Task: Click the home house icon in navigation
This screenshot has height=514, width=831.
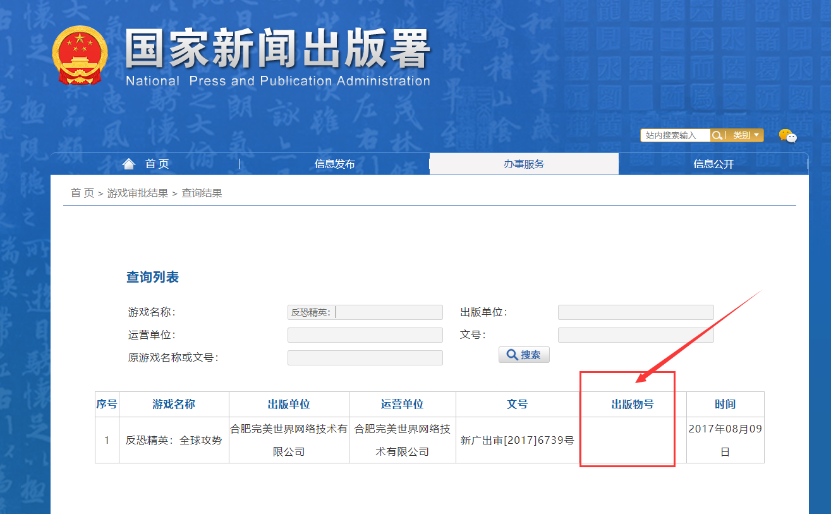Action: 129,164
